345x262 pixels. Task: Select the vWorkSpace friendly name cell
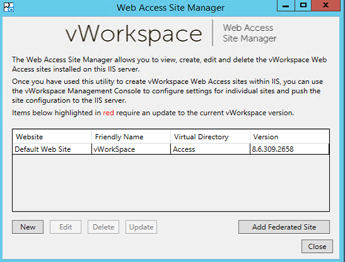point(131,149)
